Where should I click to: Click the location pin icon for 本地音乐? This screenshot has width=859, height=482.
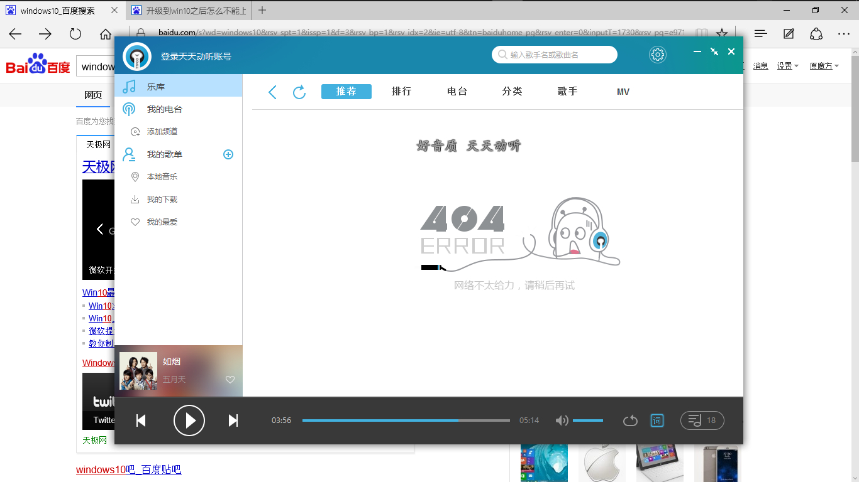(x=135, y=177)
